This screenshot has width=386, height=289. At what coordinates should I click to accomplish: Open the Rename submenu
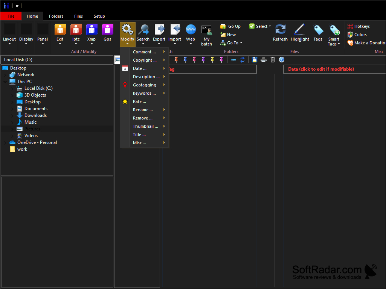pos(145,110)
